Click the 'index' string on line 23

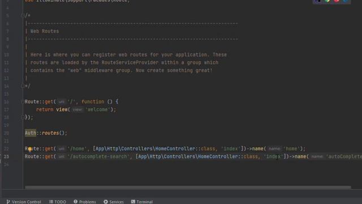(x=273, y=156)
